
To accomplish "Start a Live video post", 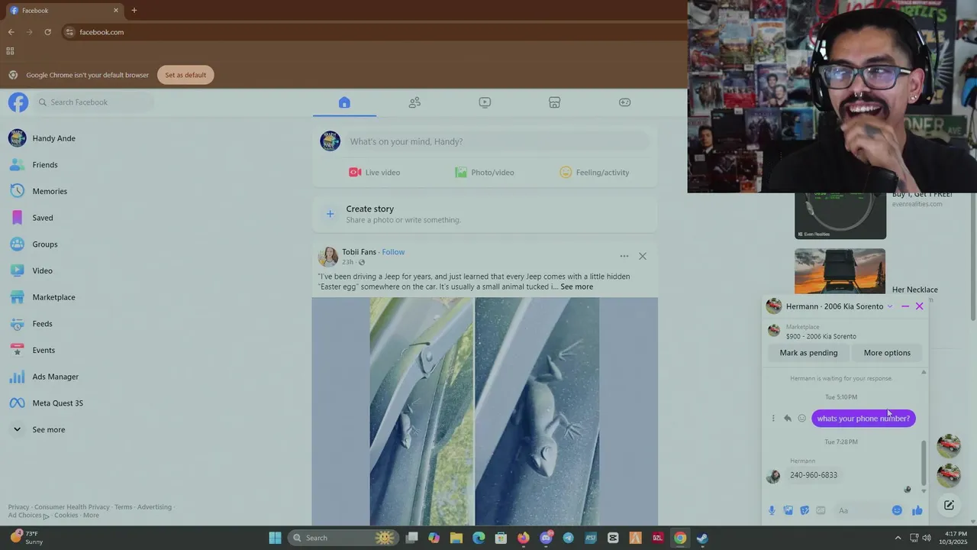I will pyautogui.click(x=374, y=173).
